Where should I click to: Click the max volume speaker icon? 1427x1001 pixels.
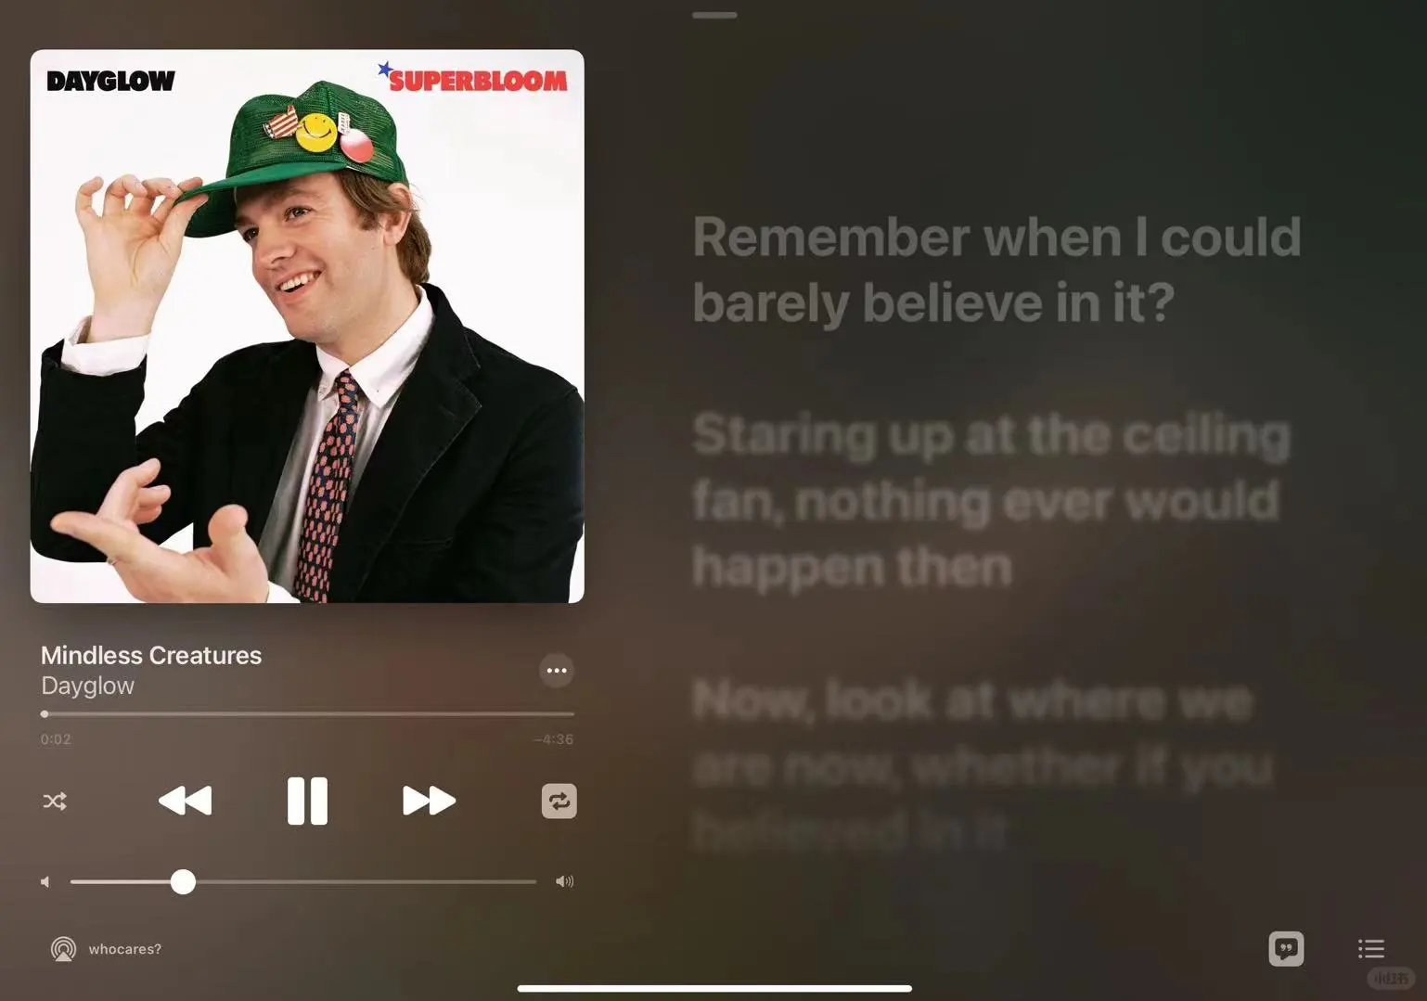click(x=564, y=881)
